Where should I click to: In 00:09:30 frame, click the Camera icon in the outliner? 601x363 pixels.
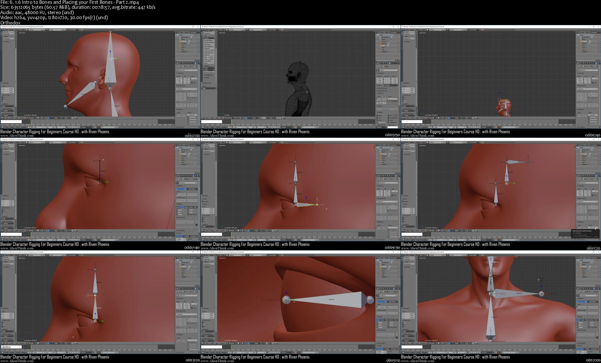[x=380, y=156]
